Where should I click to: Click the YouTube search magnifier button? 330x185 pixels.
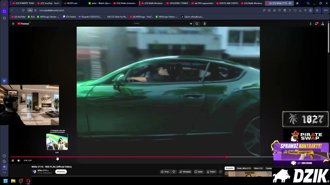coord(197,24)
